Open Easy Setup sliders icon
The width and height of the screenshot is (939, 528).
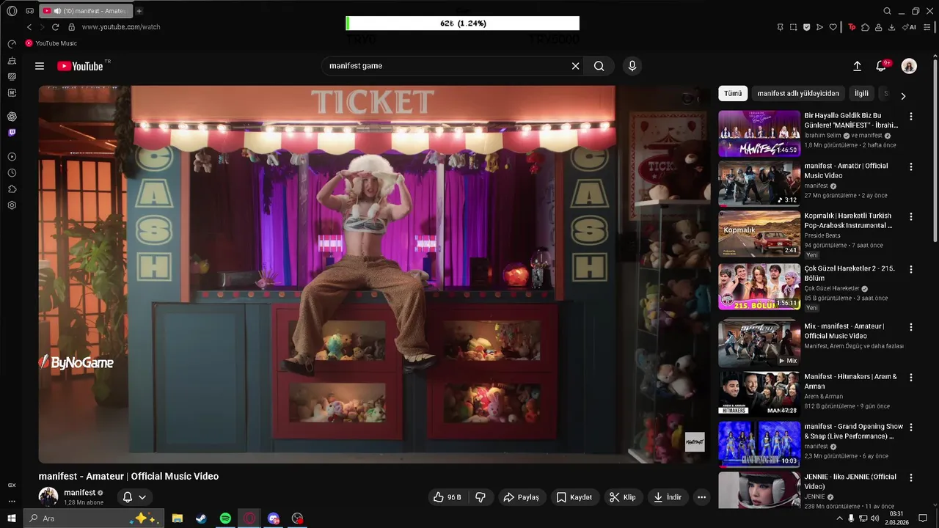pos(928,27)
